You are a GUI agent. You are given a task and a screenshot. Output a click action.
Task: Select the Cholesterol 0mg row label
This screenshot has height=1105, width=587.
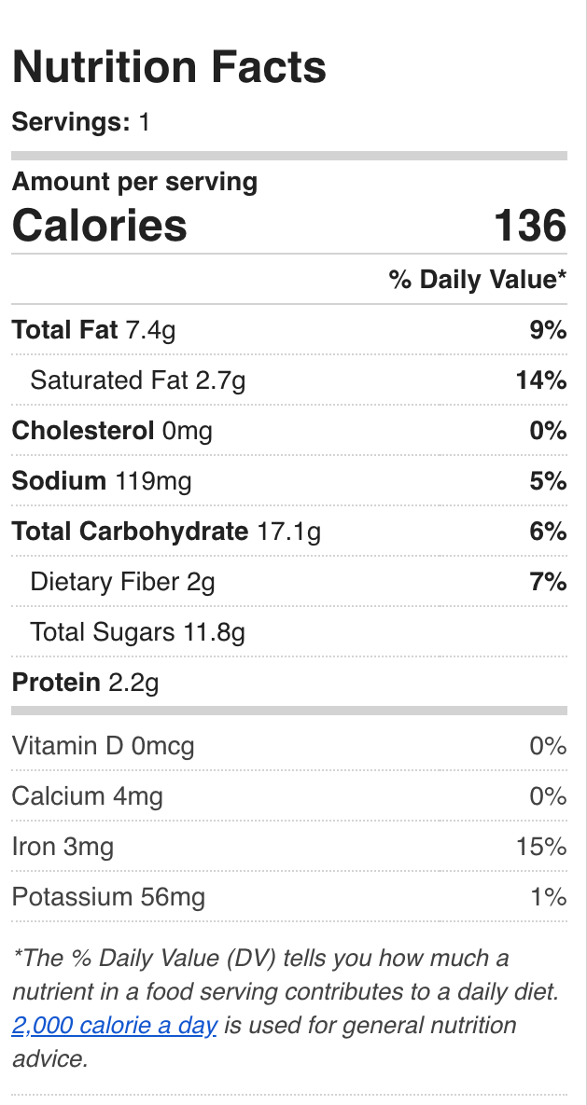pyautogui.click(x=112, y=431)
